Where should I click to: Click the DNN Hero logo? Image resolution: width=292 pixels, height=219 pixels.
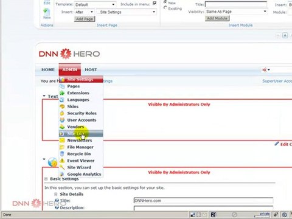(x=69, y=54)
